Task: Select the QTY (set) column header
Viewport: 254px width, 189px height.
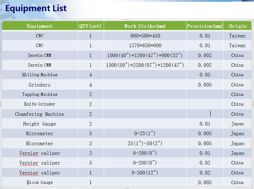Action: coord(91,26)
